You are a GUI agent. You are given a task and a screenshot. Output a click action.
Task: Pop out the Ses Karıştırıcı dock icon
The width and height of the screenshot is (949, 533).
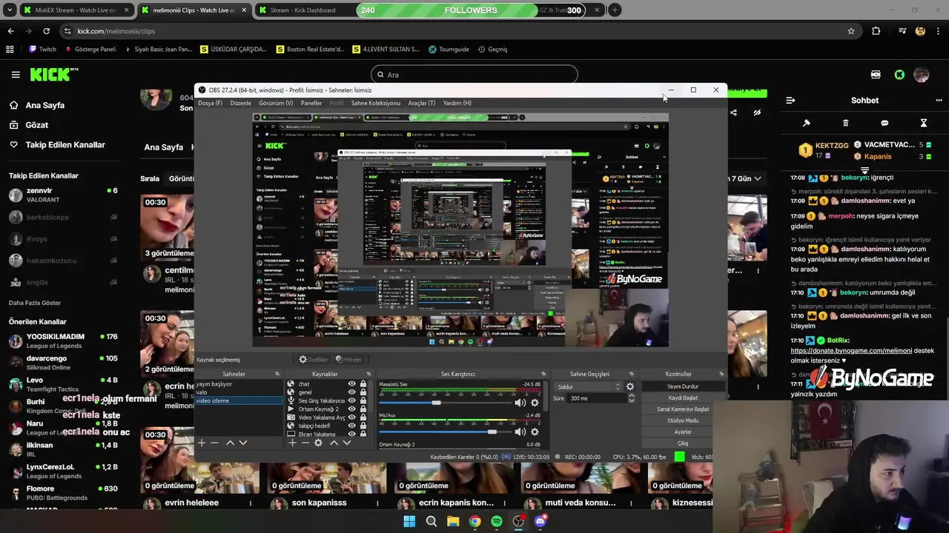point(543,374)
